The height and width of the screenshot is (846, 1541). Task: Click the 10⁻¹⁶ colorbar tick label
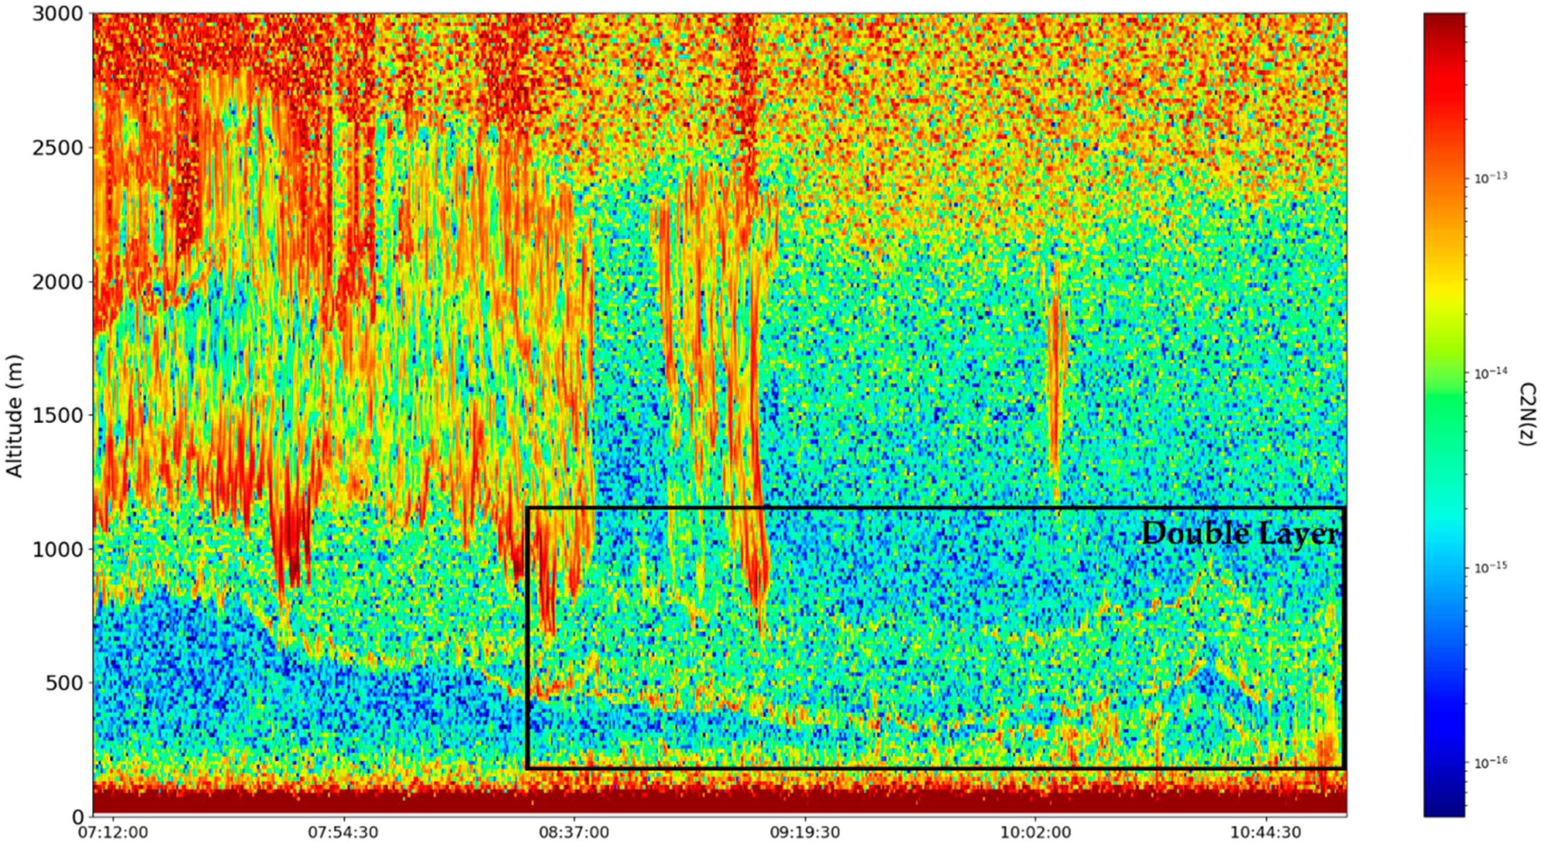1490,762
